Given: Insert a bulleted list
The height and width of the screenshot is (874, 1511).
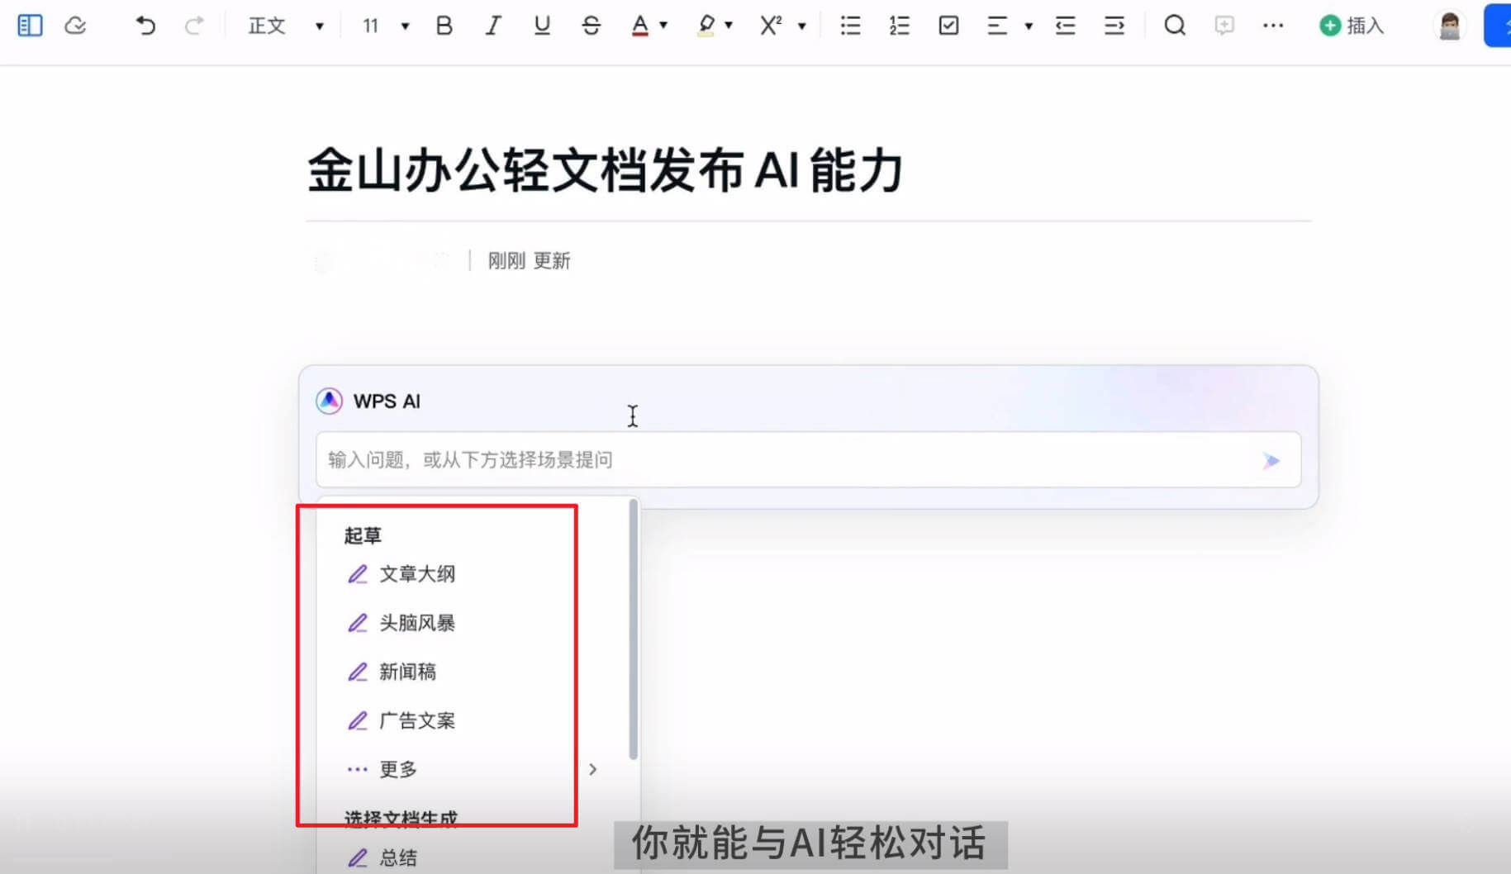Looking at the screenshot, I should tap(850, 26).
